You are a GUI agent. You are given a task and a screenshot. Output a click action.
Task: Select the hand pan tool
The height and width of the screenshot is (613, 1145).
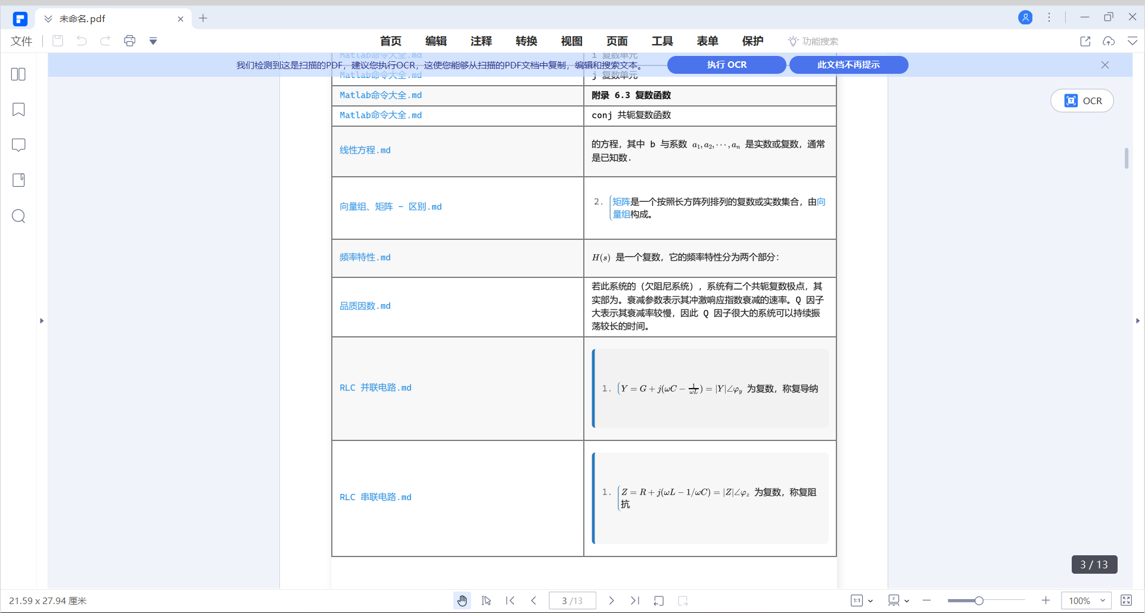click(x=462, y=601)
